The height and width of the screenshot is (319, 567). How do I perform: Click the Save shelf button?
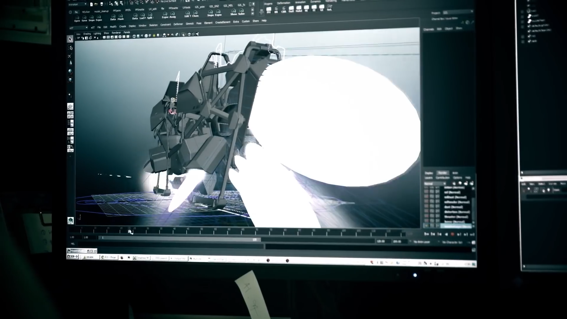click(x=84, y=19)
